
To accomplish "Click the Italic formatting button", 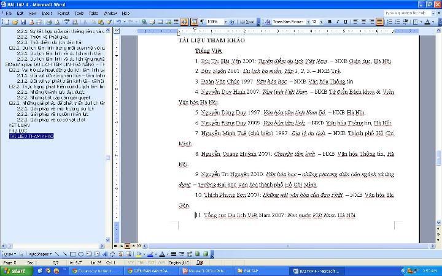I will [337, 21].
